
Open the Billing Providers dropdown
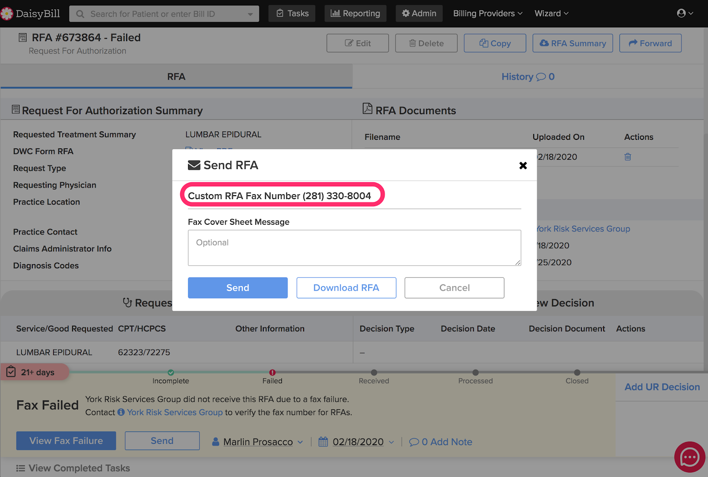tap(488, 14)
